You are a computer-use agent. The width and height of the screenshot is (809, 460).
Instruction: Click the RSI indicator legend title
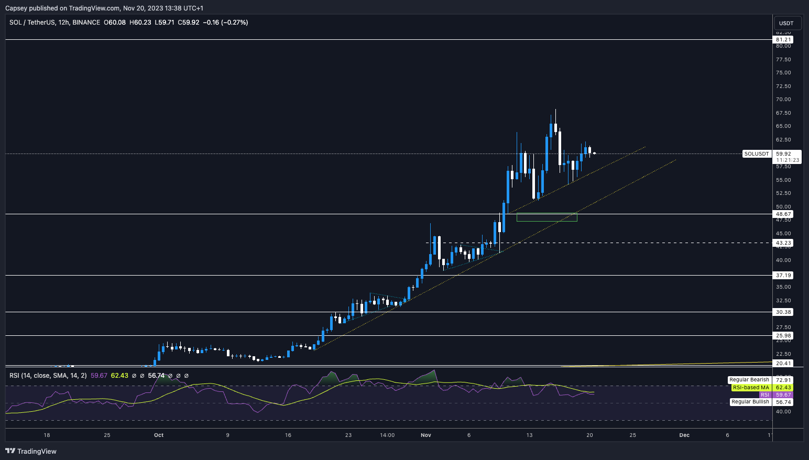48,376
